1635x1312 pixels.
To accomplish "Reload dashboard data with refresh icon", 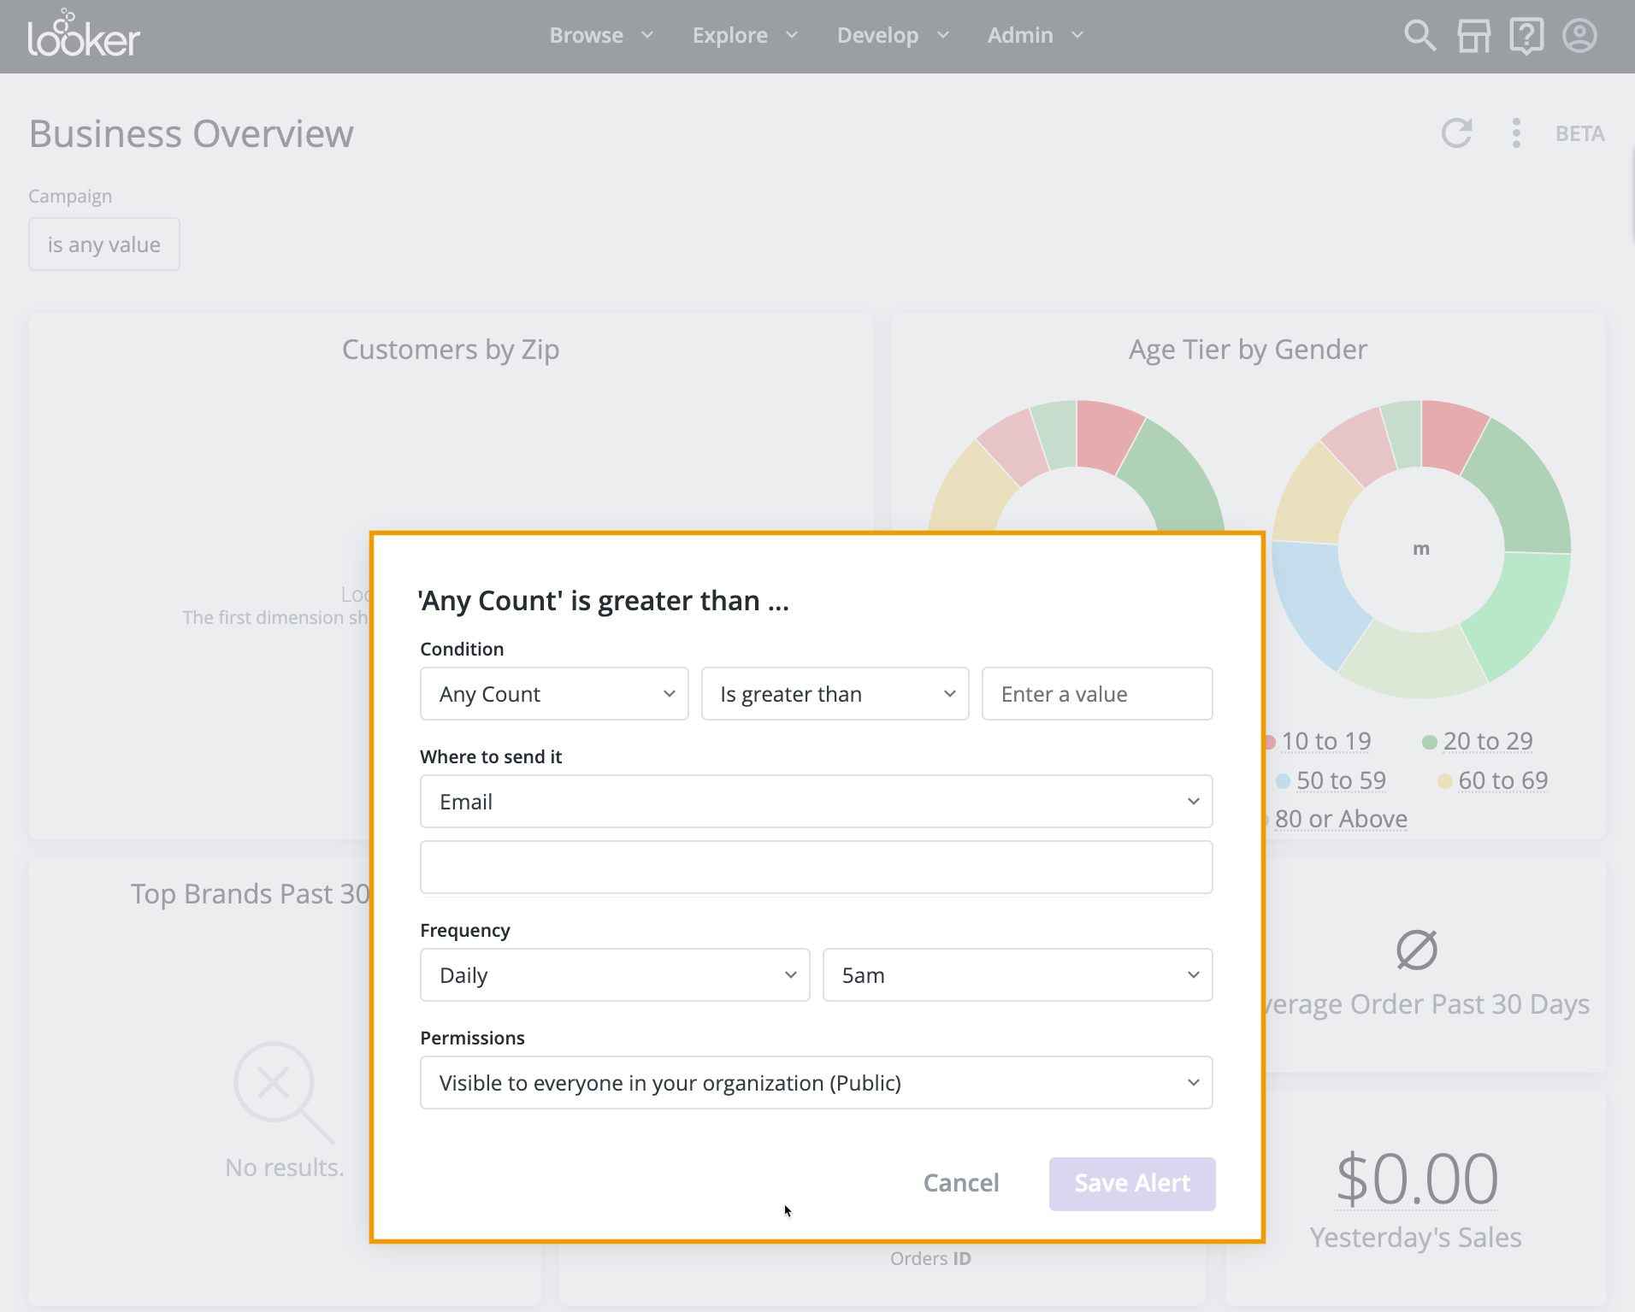I will click(x=1456, y=133).
